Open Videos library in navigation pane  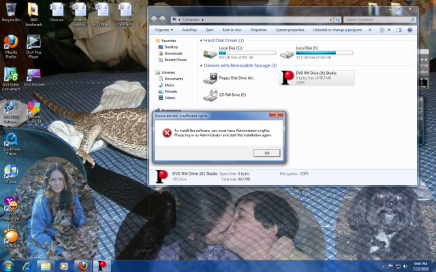tap(167, 98)
